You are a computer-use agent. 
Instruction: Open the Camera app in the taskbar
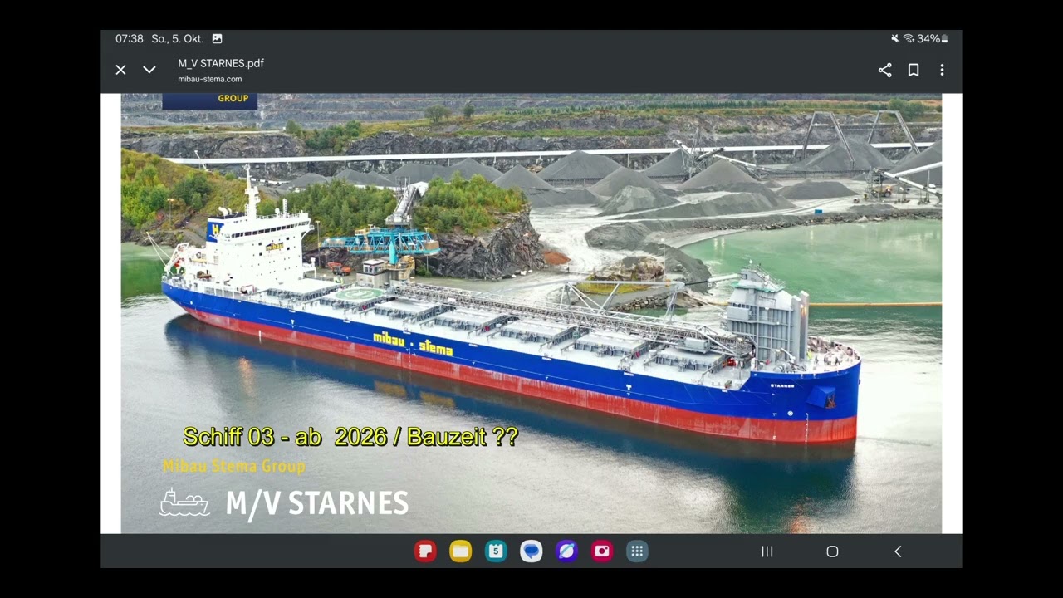click(602, 551)
